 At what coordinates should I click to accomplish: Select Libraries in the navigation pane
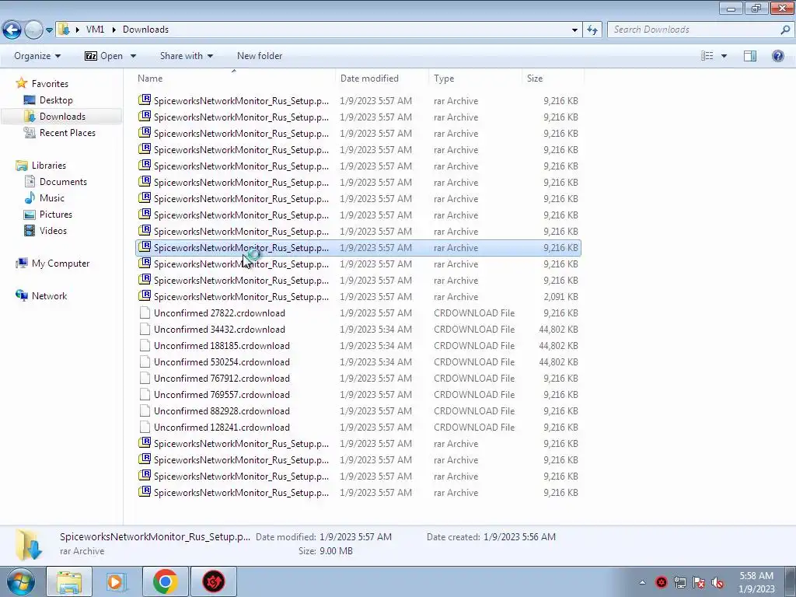coord(49,166)
